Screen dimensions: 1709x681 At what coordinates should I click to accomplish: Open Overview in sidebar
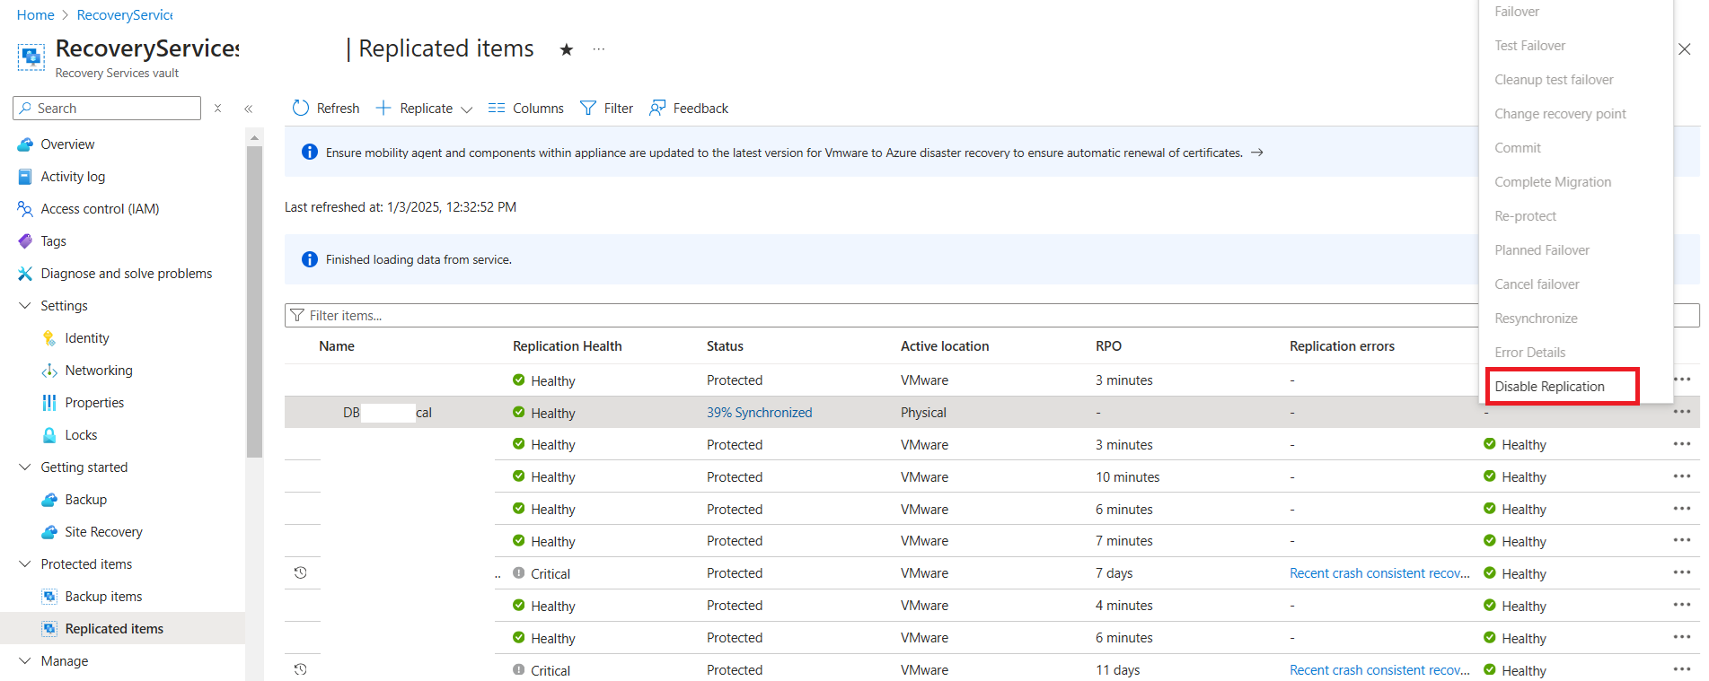click(x=67, y=144)
